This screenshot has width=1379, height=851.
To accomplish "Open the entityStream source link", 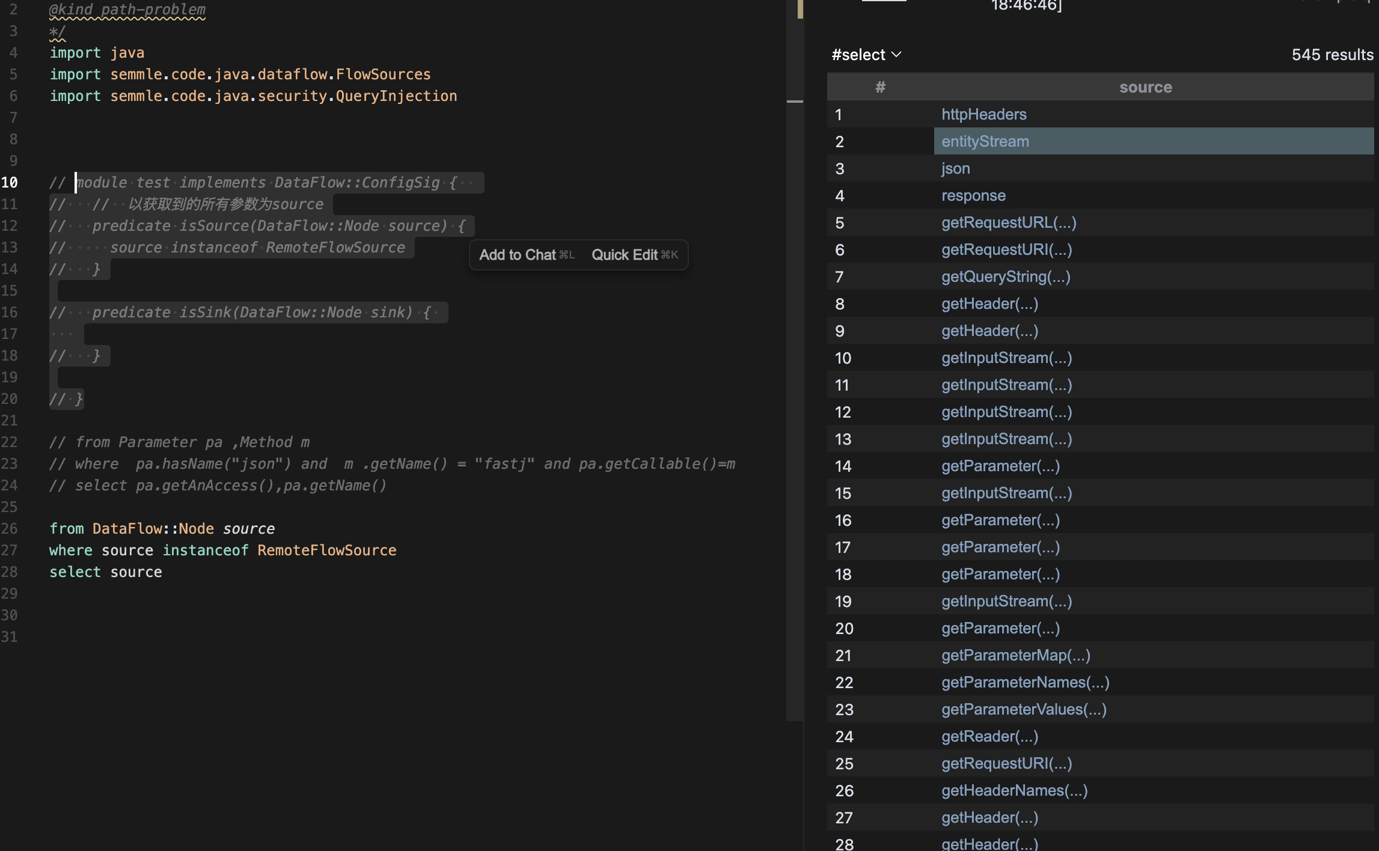I will (x=985, y=141).
